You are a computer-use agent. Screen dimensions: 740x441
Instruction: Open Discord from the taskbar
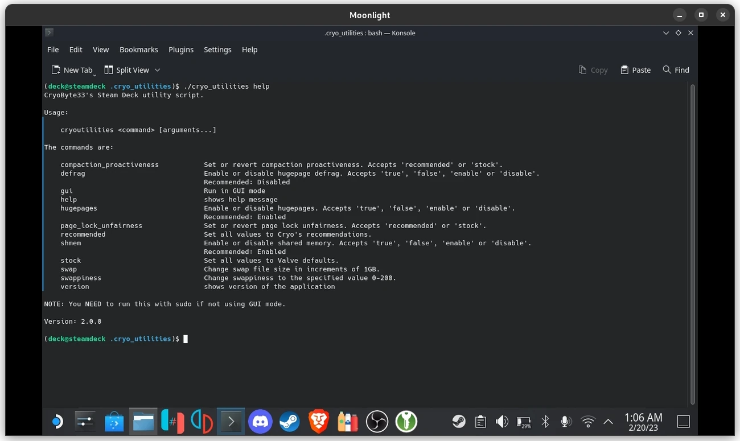coord(260,422)
